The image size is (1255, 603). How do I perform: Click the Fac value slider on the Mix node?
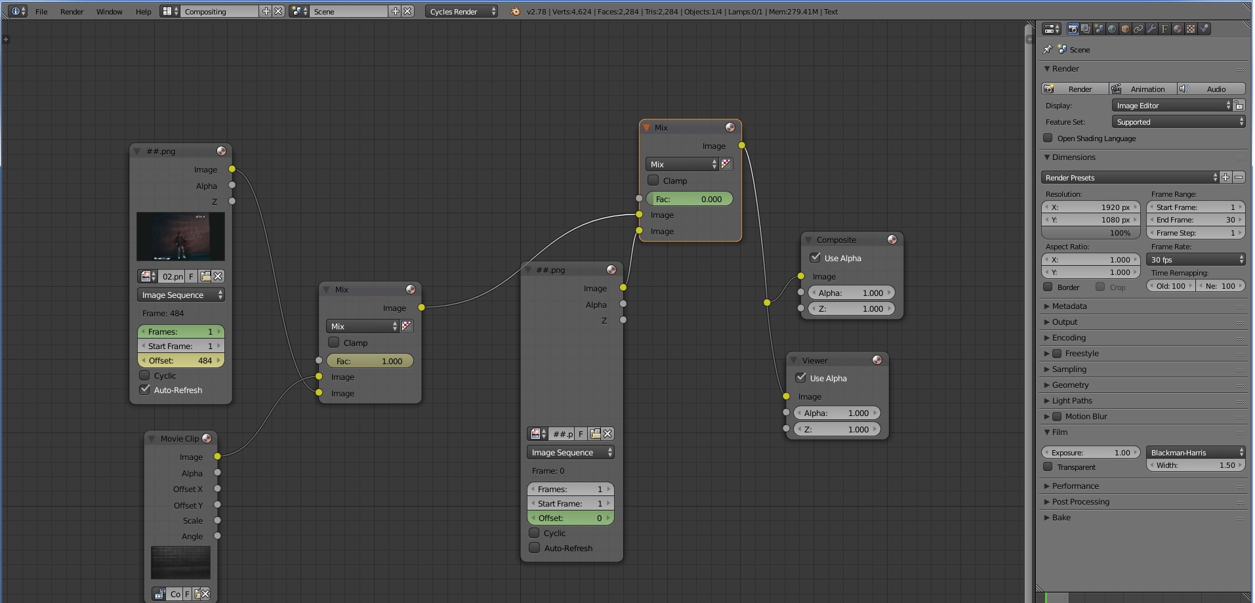click(x=689, y=198)
